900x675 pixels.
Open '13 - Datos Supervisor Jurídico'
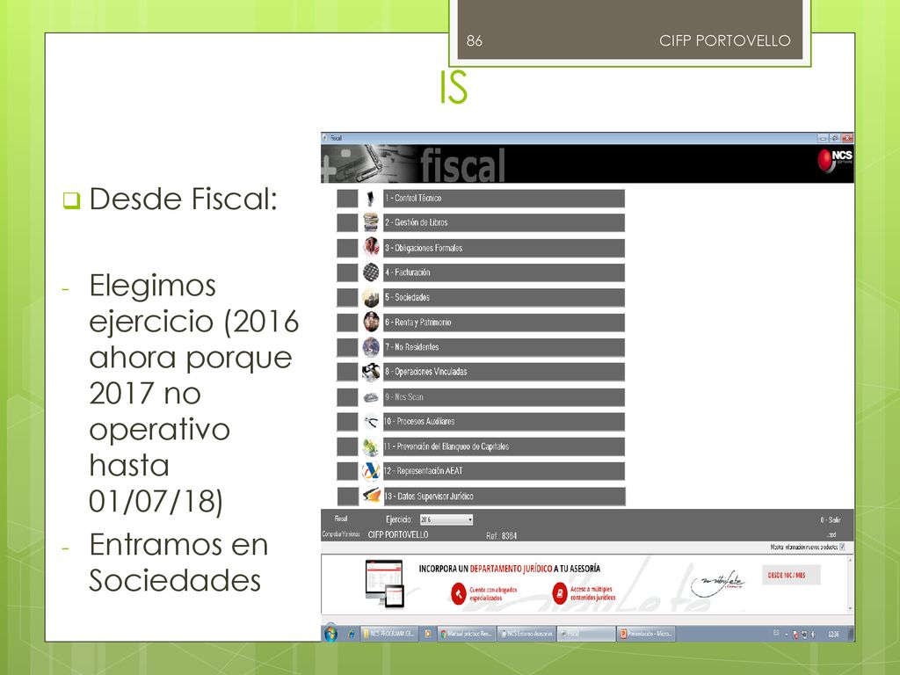click(x=504, y=496)
